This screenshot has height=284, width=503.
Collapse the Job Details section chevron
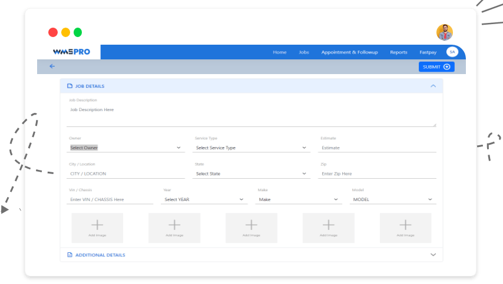click(433, 86)
